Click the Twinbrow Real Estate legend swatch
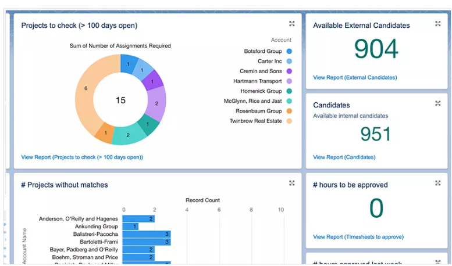The height and width of the screenshot is (266, 452). point(289,121)
